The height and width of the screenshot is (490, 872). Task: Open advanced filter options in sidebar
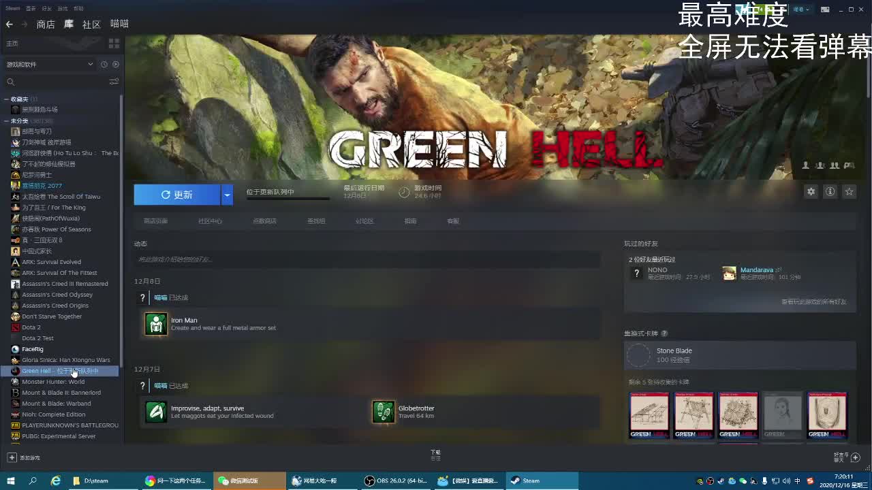(x=114, y=82)
